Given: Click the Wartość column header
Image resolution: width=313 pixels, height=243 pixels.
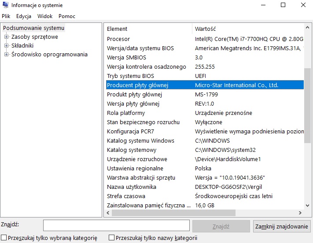Looking at the screenshot, I should click(x=247, y=29).
